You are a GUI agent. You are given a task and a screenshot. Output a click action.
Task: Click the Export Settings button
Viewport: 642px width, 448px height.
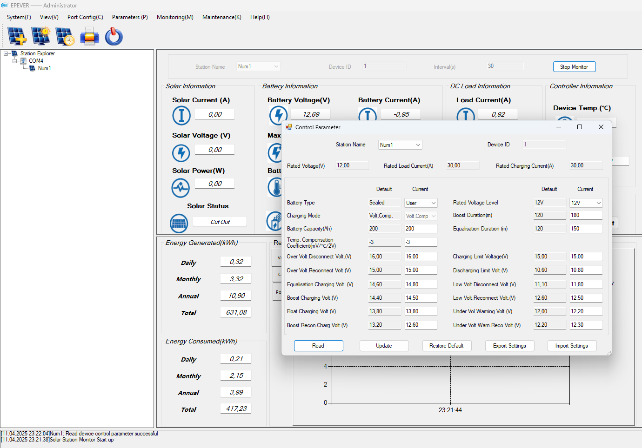click(x=509, y=346)
